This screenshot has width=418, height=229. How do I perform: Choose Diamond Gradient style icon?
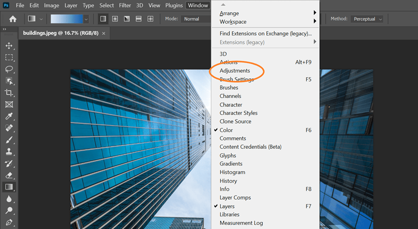tap(150, 19)
